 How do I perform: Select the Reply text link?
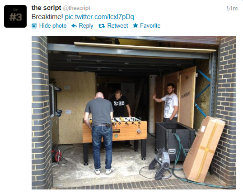point(86,26)
